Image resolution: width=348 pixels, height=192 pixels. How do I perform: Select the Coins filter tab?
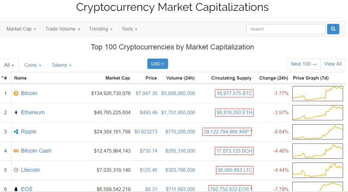33,65
